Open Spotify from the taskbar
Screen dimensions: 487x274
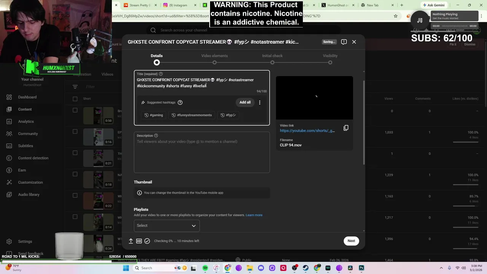205,268
